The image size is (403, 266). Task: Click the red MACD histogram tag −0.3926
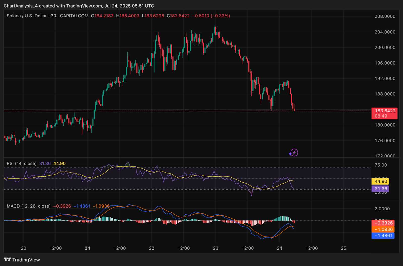[383, 223]
